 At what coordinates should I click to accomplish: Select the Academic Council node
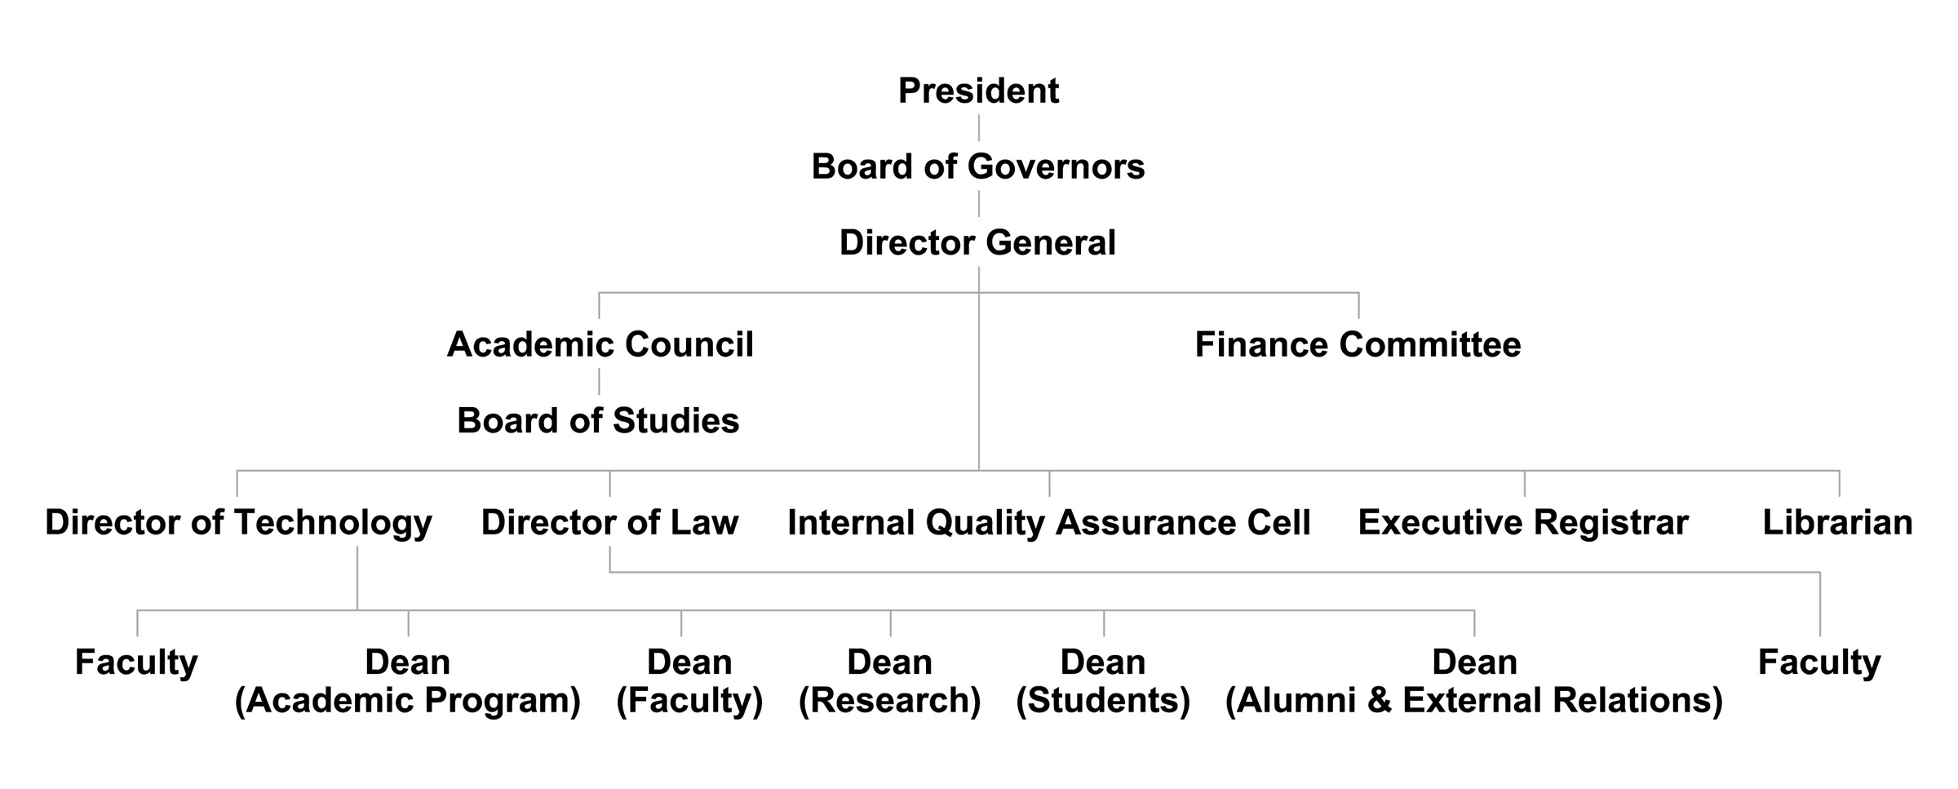[x=600, y=344]
